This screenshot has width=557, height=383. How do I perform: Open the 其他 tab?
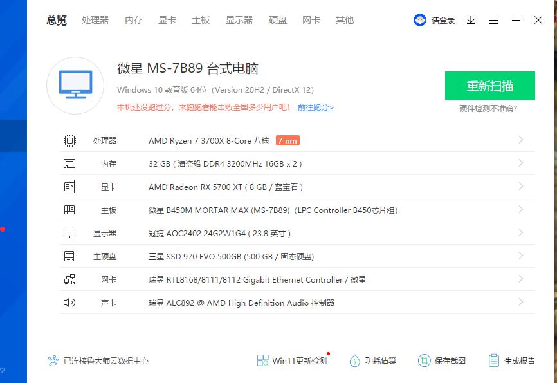point(345,20)
